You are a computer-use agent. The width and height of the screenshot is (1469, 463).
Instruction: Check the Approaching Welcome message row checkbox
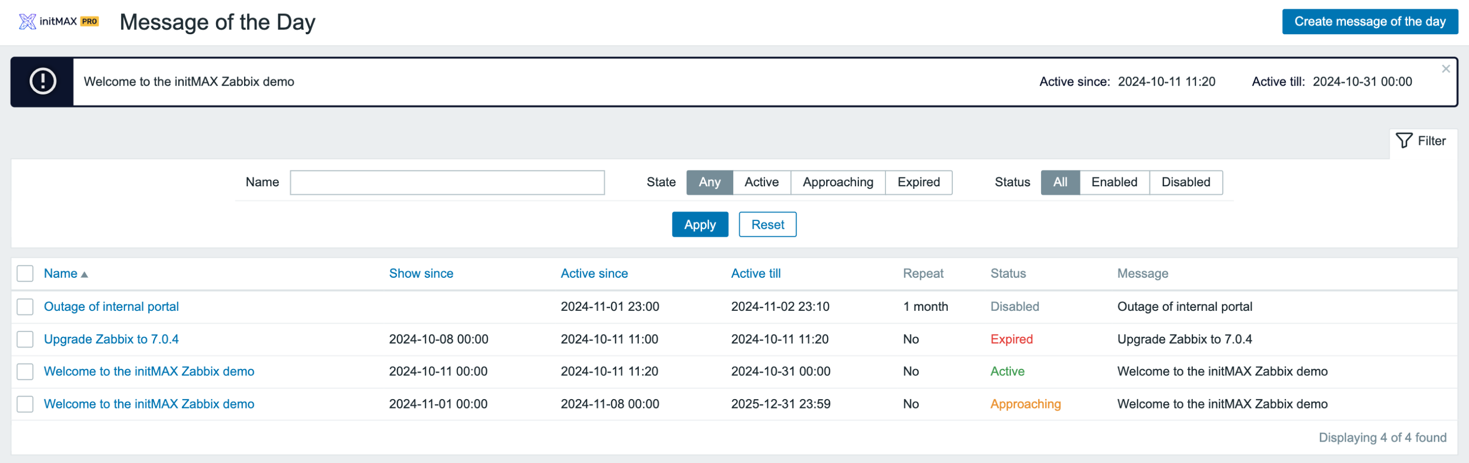click(x=25, y=404)
